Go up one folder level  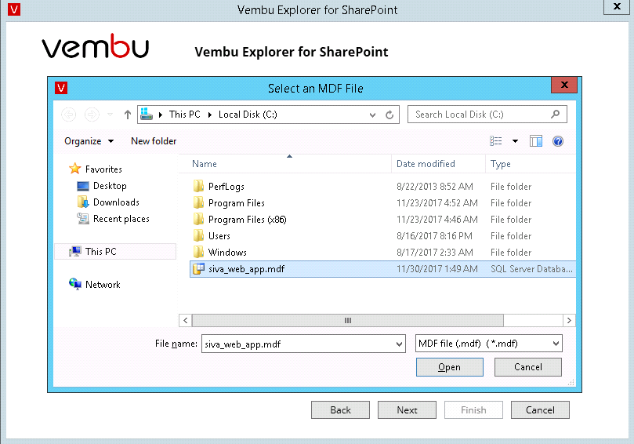(x=128, y=115)
